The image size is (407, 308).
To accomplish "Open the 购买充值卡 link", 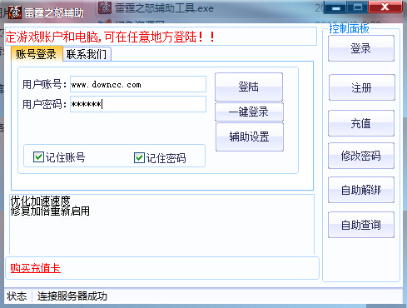I will (x=36, y=268).
